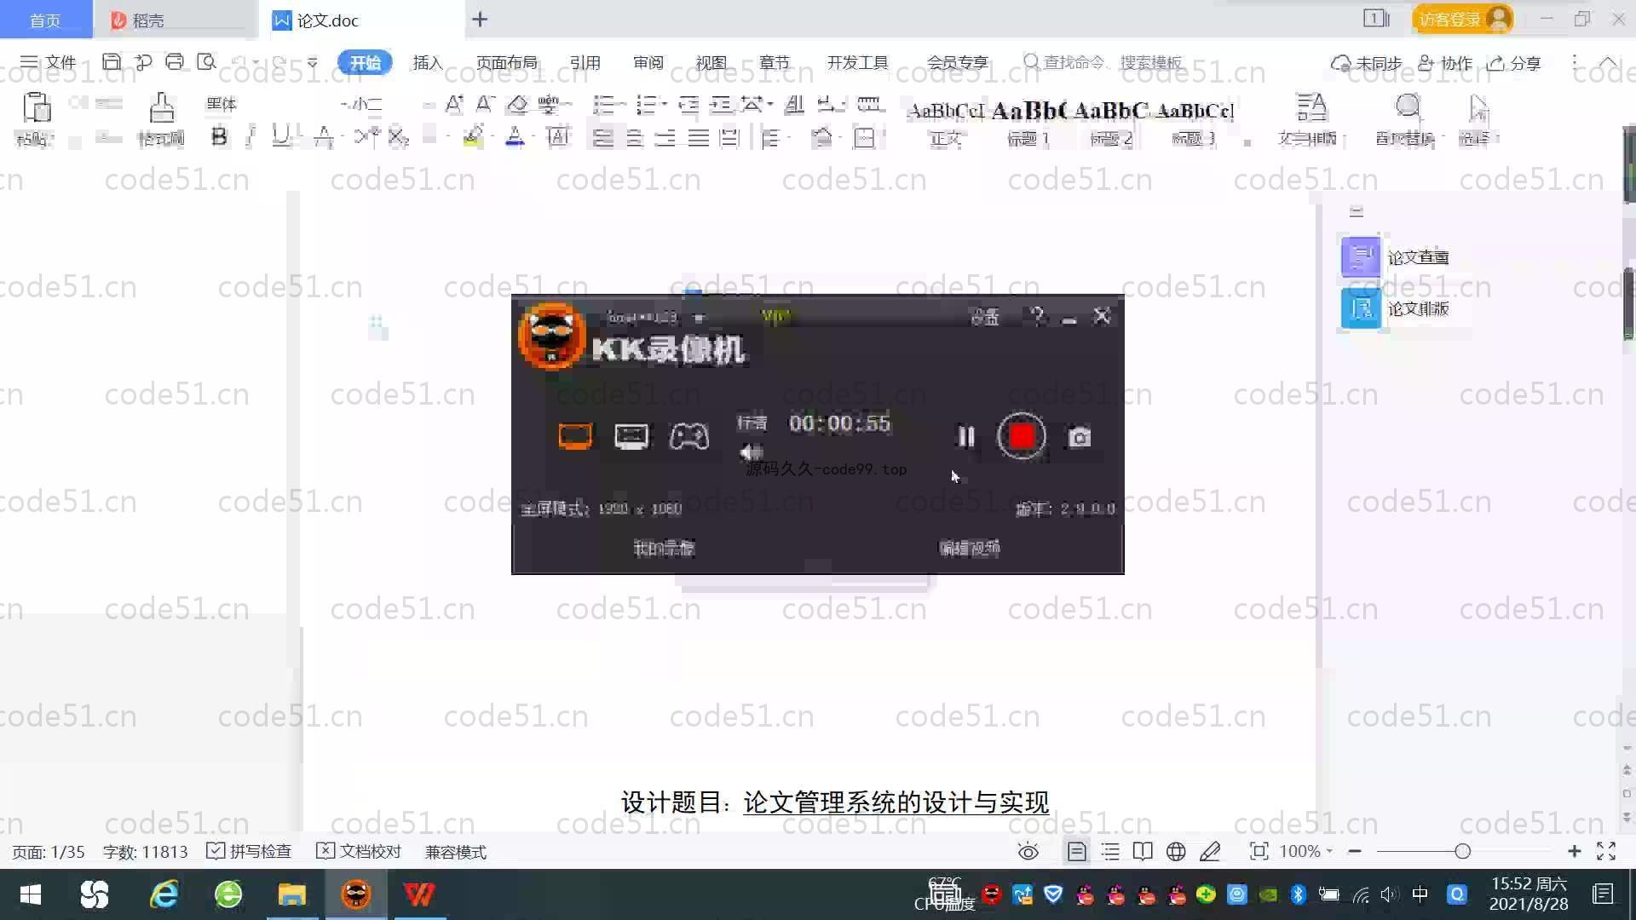Viewport: 1636px width, 920px height.
Task: Open 论文排版 in the side panel
Action: [1396, 308]
